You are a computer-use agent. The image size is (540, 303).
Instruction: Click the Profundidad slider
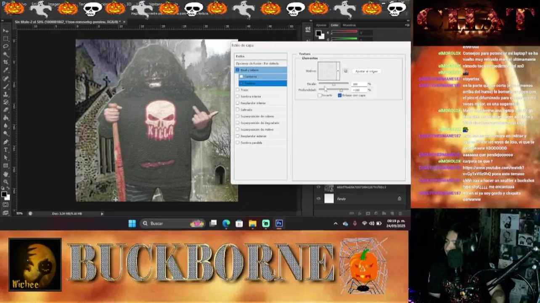pyautogui.click(x=334, y=90)
